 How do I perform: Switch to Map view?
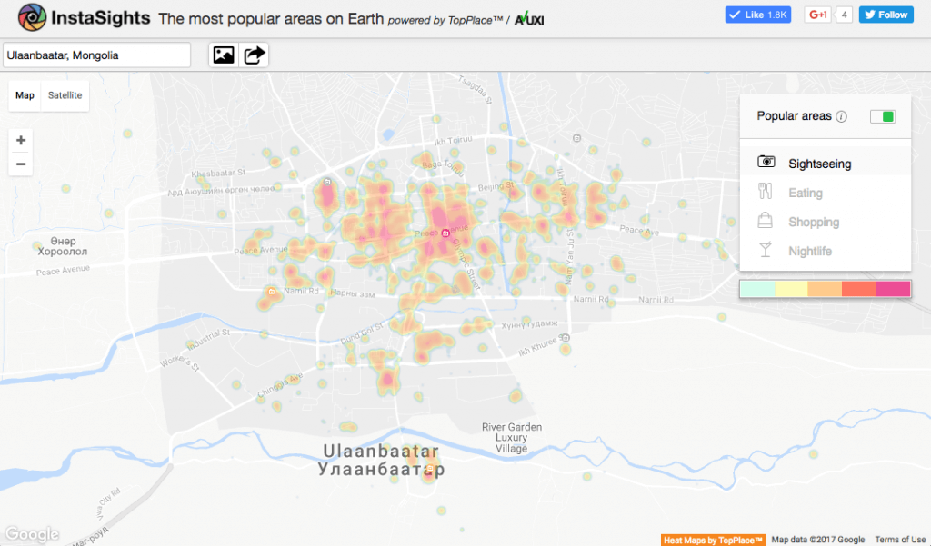click(x=25, y=95)
